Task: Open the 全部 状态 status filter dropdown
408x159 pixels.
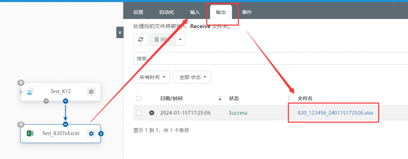Action: [192, 77]
